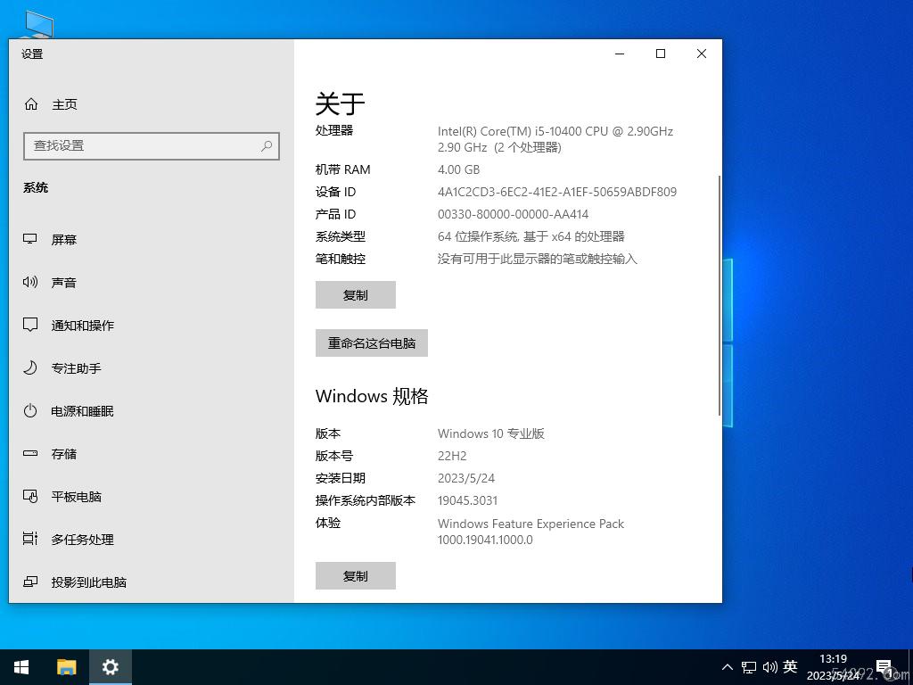Image resolution: width=913 pixels, height=685 pixels.
Task: Click the Settings gear taskbar icon
Action: (x=110, y=667)
